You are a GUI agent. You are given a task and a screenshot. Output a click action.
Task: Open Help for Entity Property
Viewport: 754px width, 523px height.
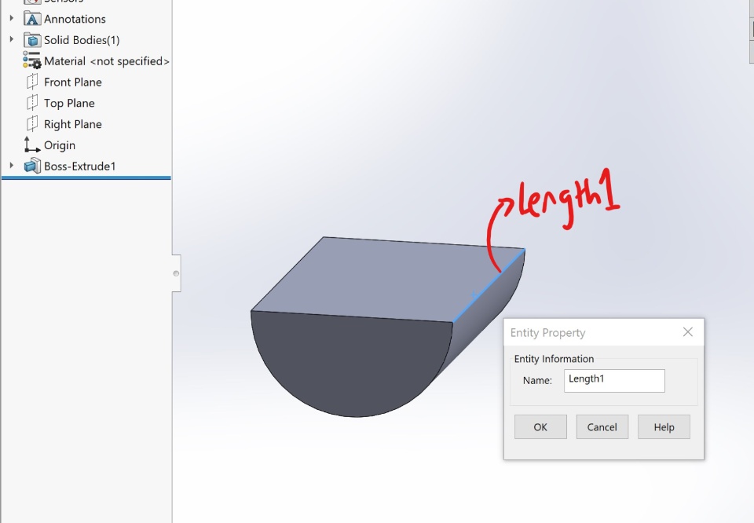point(664,427)
